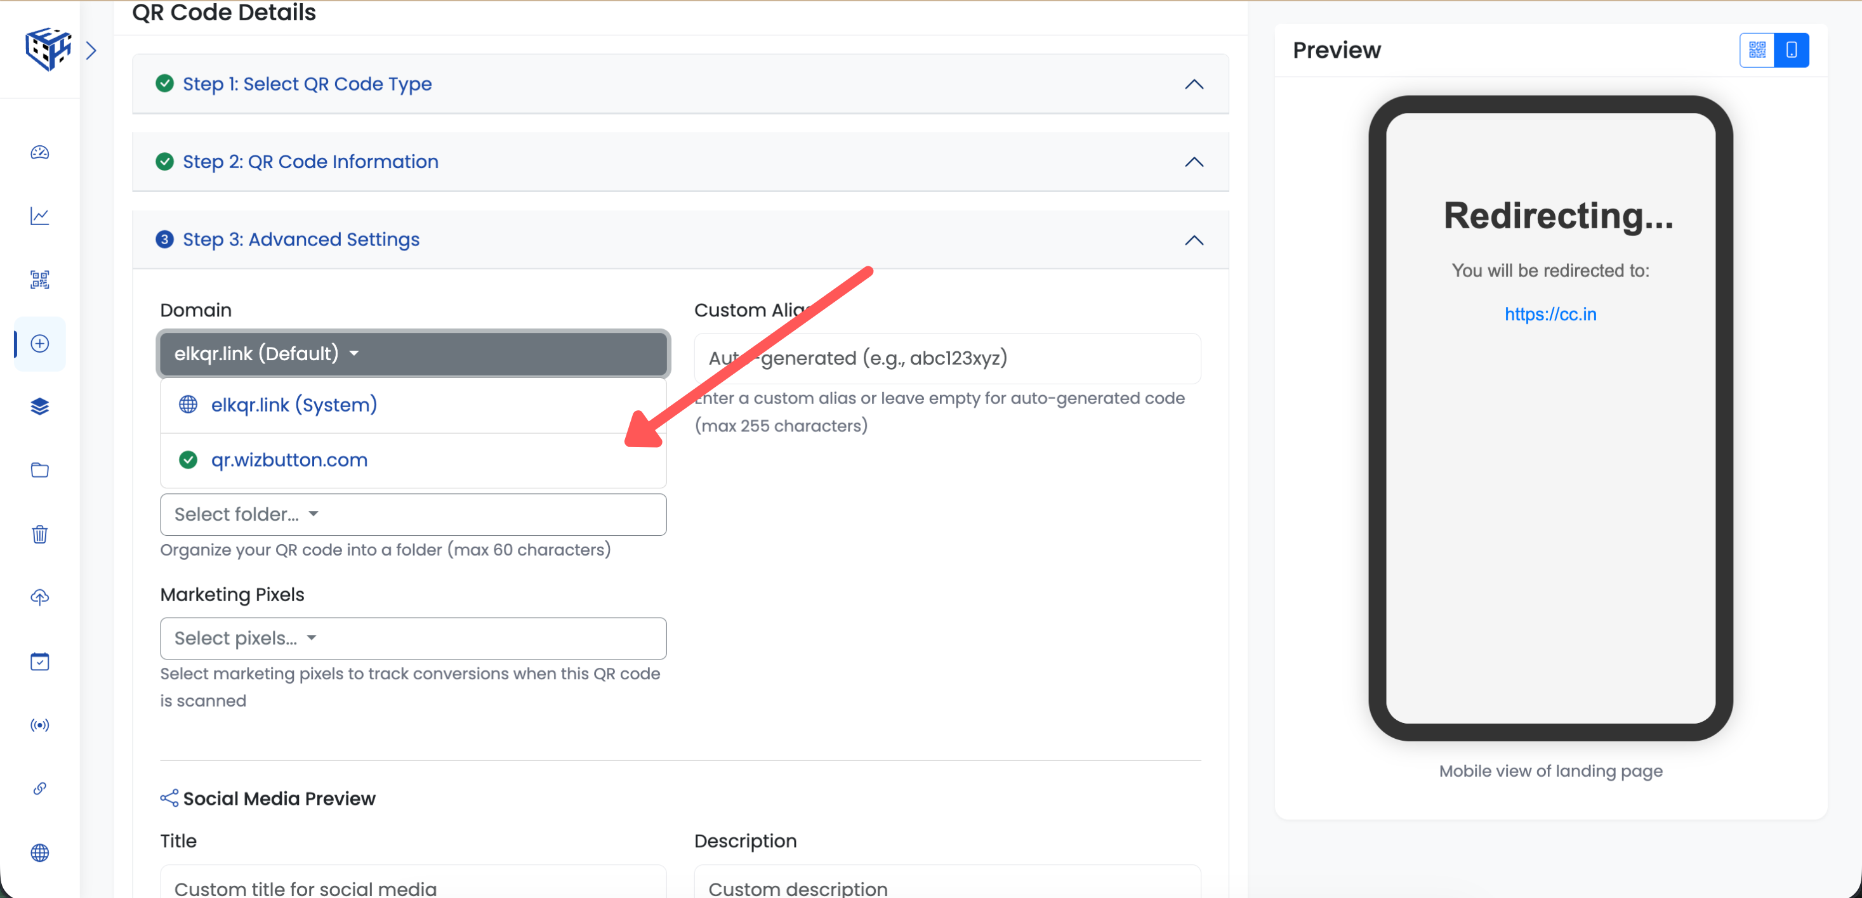Viewport: 1862px width, 898px height.
Task: Select the cloud upload icon
Action: (40, 597)
